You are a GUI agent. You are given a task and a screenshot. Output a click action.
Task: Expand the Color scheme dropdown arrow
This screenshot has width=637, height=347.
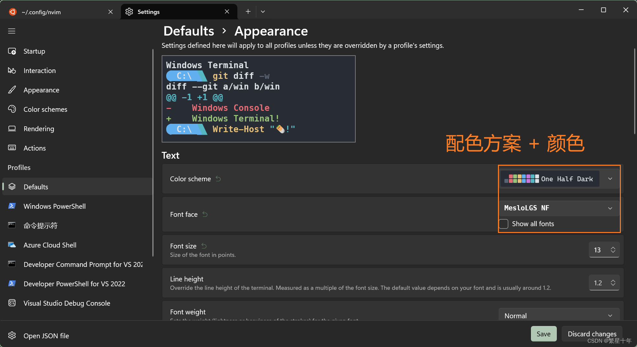610,179
